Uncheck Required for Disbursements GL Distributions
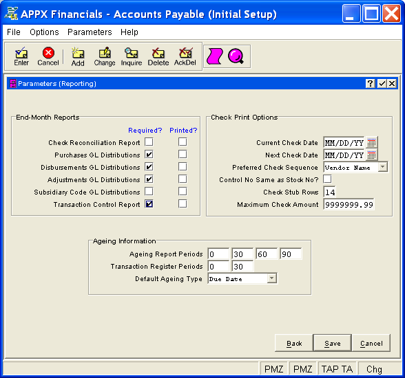405x378 pixels. point(149,166)
